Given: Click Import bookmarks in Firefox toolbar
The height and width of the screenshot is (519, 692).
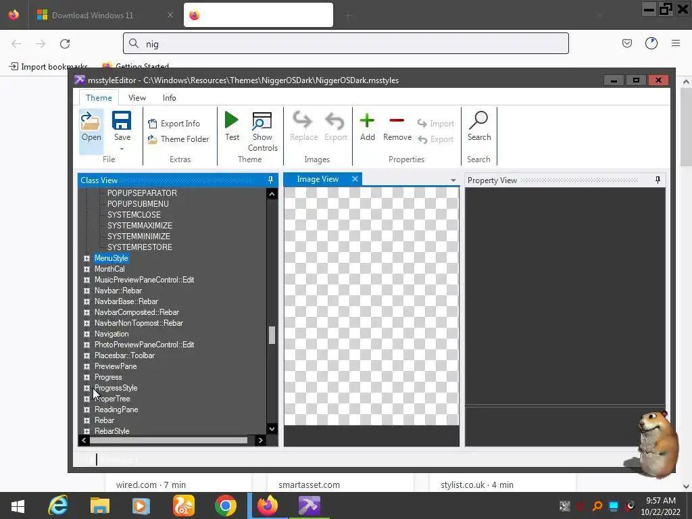Looking at the screenshot, I should tap(49, 67).
